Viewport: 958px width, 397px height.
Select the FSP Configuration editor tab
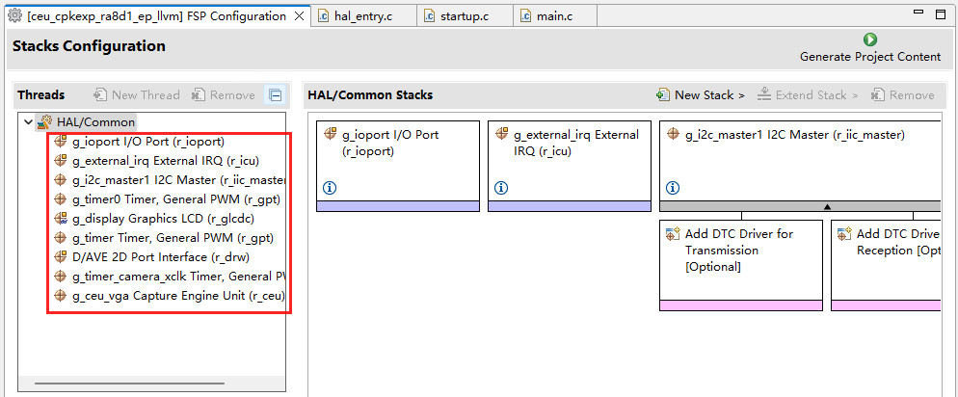pos(156,15)
